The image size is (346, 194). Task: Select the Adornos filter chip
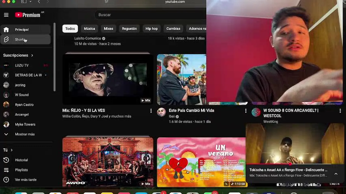point(196,29)
